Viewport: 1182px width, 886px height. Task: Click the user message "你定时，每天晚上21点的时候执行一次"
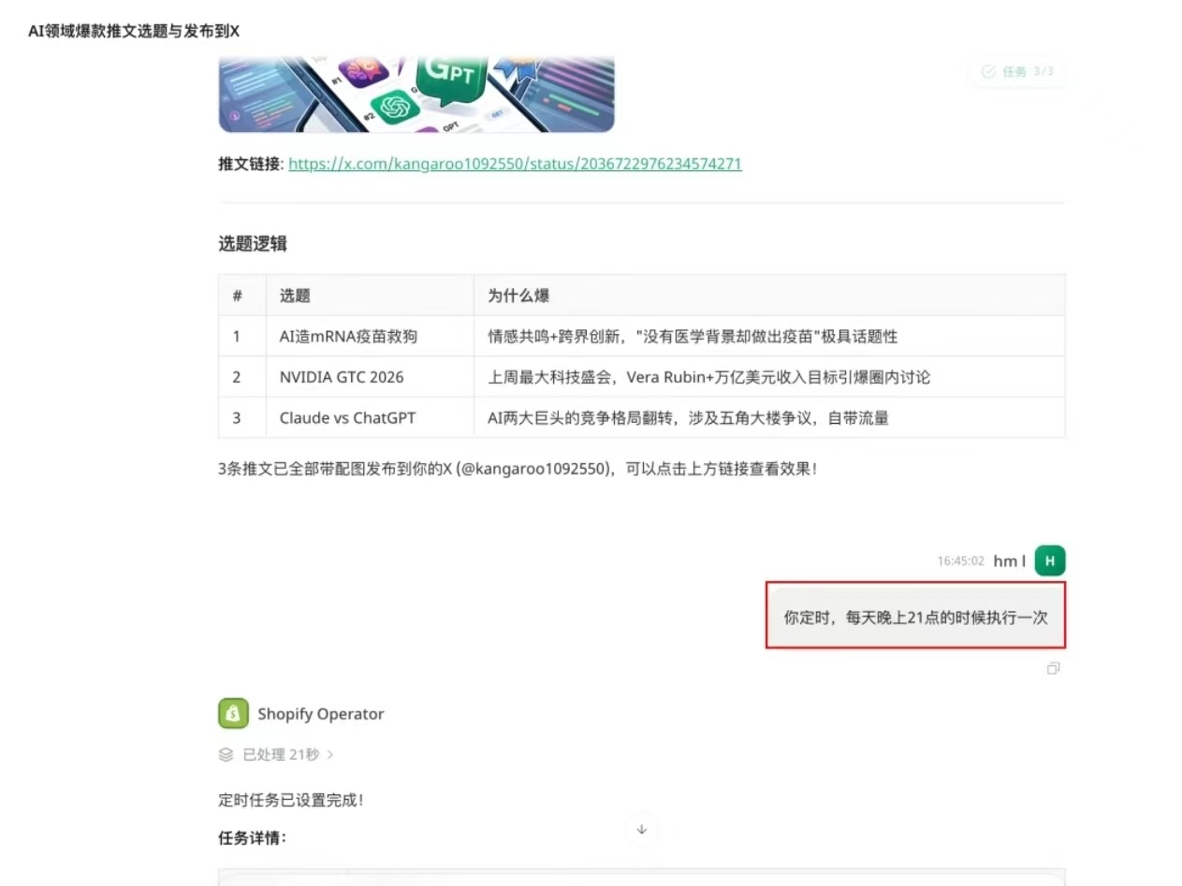(x=915, y=617)
